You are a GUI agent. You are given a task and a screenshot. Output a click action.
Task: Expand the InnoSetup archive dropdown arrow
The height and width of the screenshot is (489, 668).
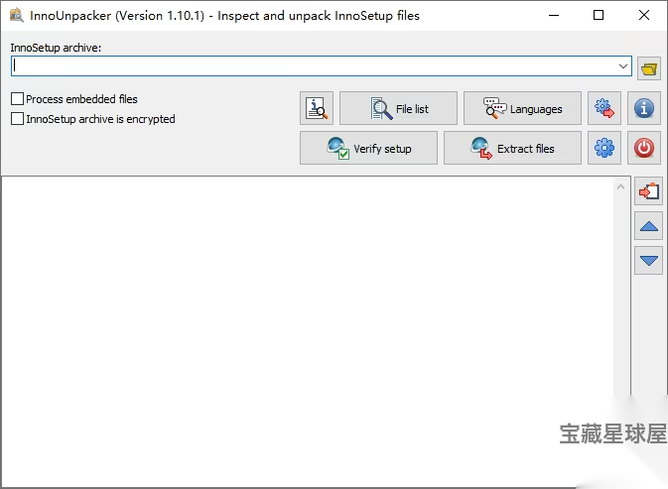[x=622, y=66]
